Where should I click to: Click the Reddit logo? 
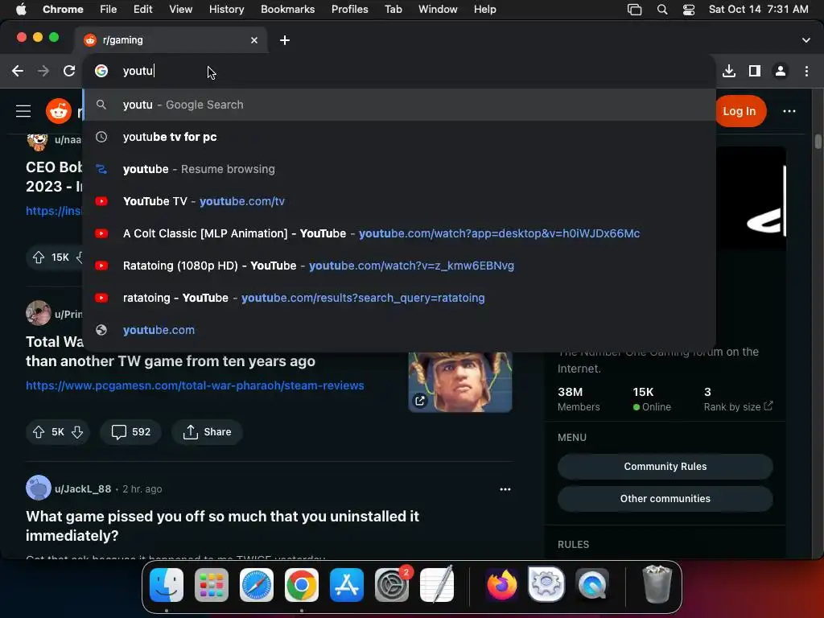coord(58,111)
